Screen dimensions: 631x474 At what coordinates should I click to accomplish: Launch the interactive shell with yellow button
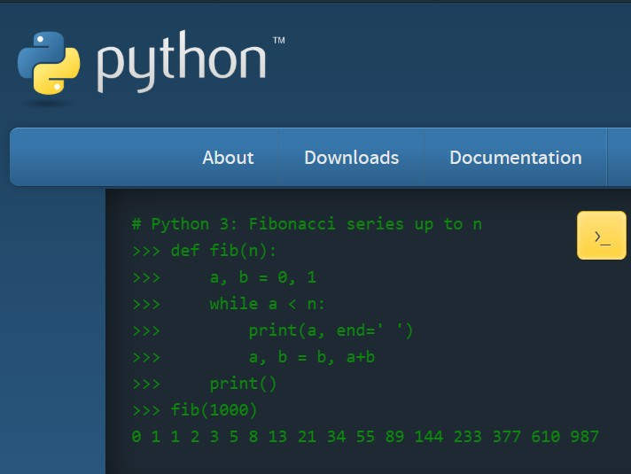pos(602,236)
